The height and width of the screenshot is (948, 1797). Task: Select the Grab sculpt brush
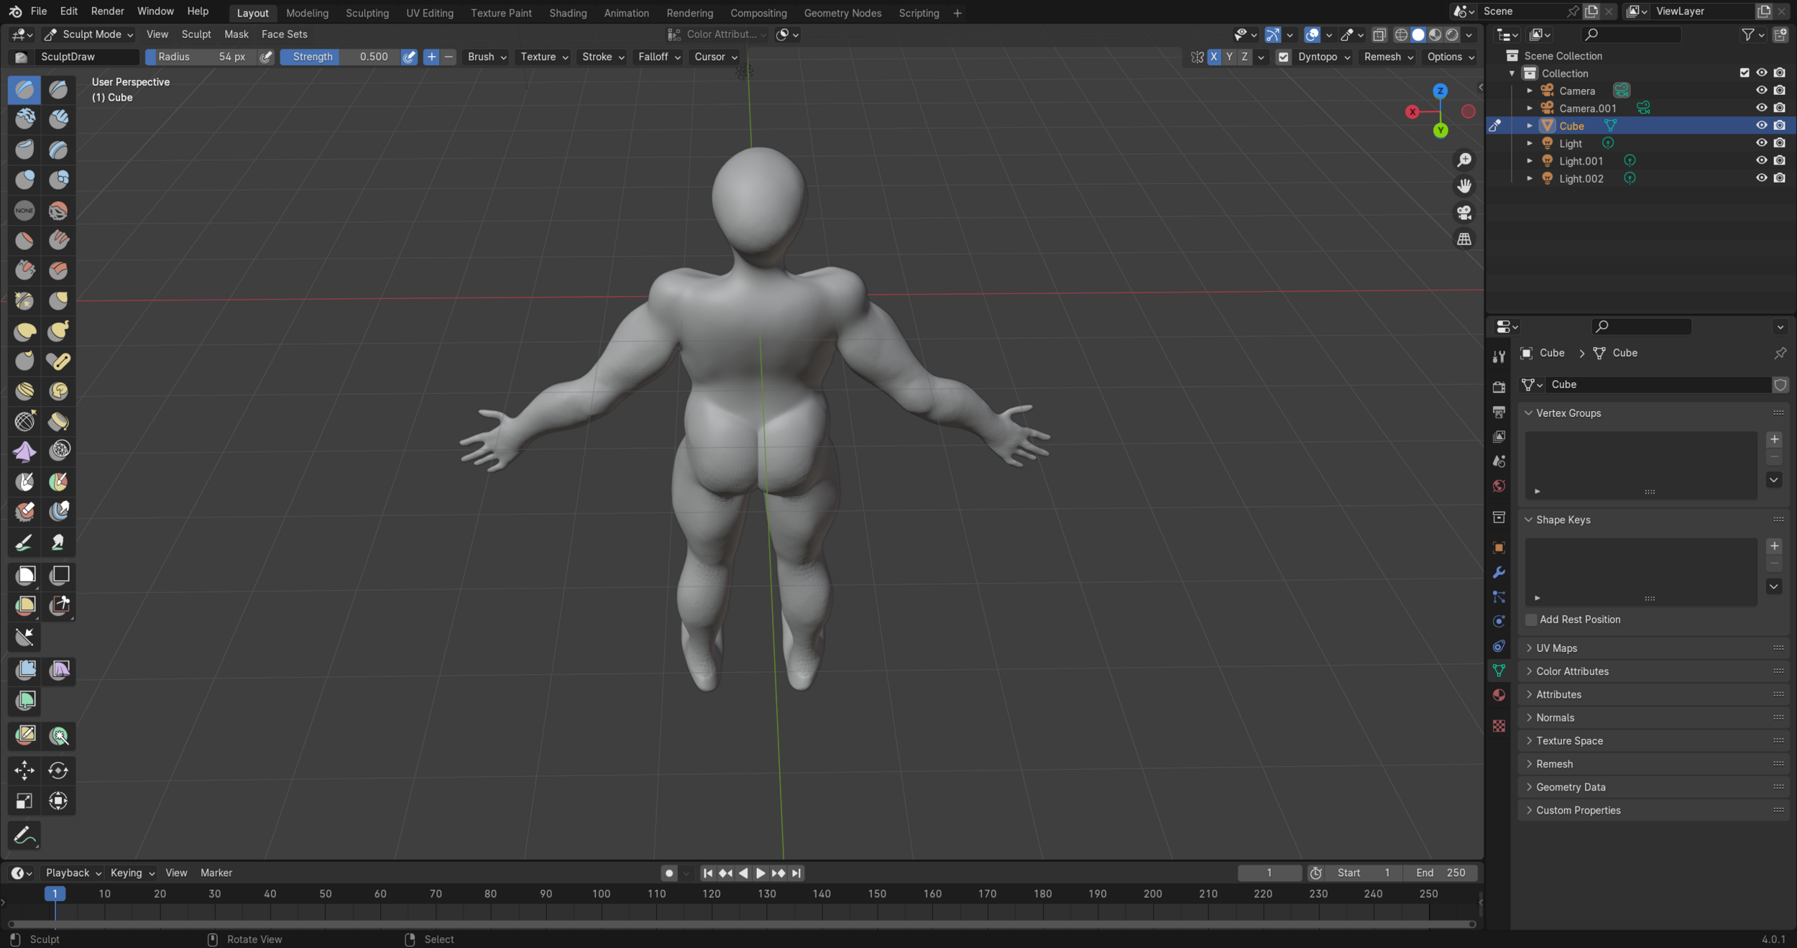tap(58, 300)
